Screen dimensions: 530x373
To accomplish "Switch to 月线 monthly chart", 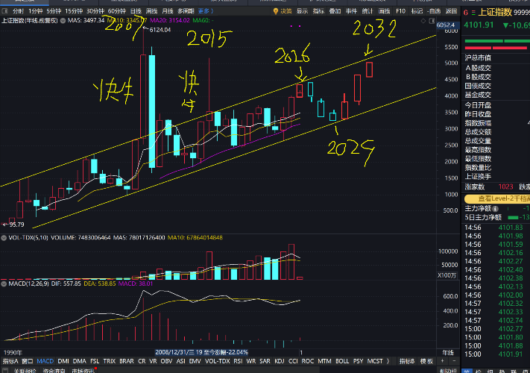I will coord(167,11).
